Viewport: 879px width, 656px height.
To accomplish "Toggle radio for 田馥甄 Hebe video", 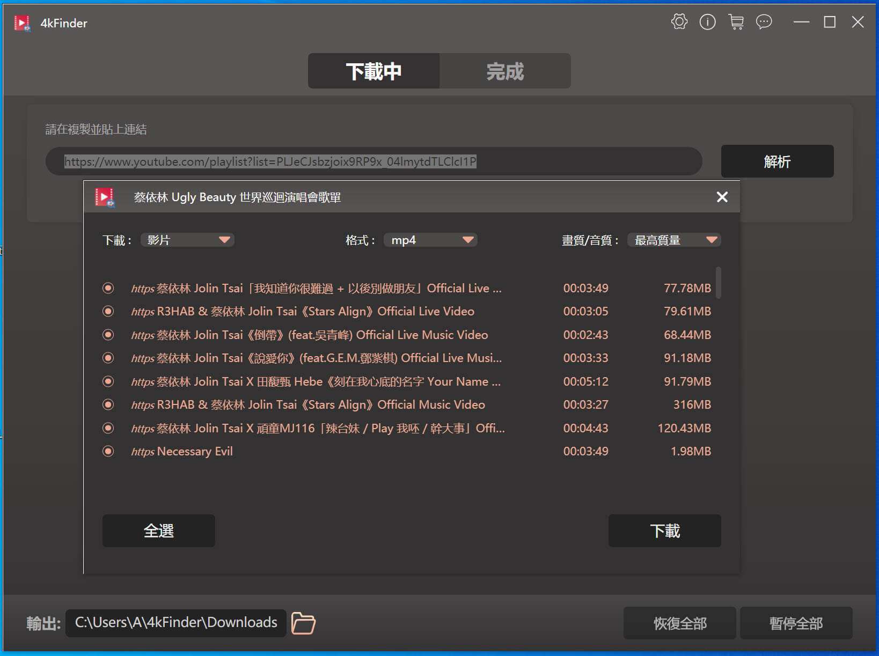I will [x=108, y=381].
